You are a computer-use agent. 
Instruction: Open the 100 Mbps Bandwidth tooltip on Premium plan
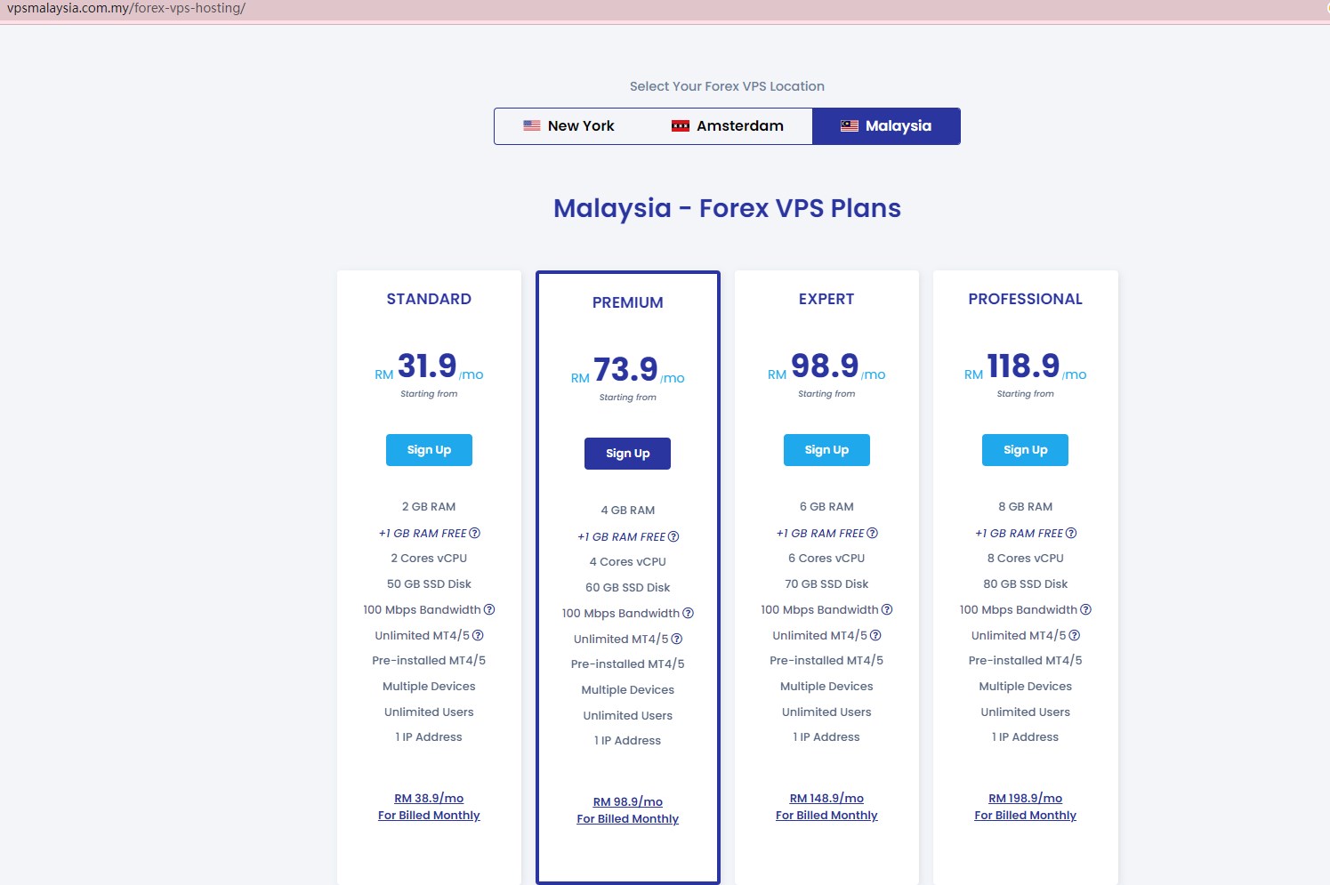pyautogui.click(x=689, y=613)
